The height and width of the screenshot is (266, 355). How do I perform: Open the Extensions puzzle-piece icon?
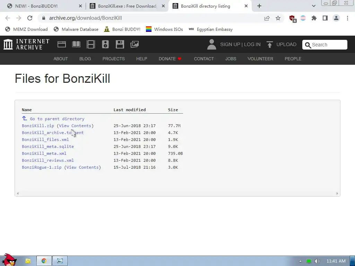click(314, 18)
